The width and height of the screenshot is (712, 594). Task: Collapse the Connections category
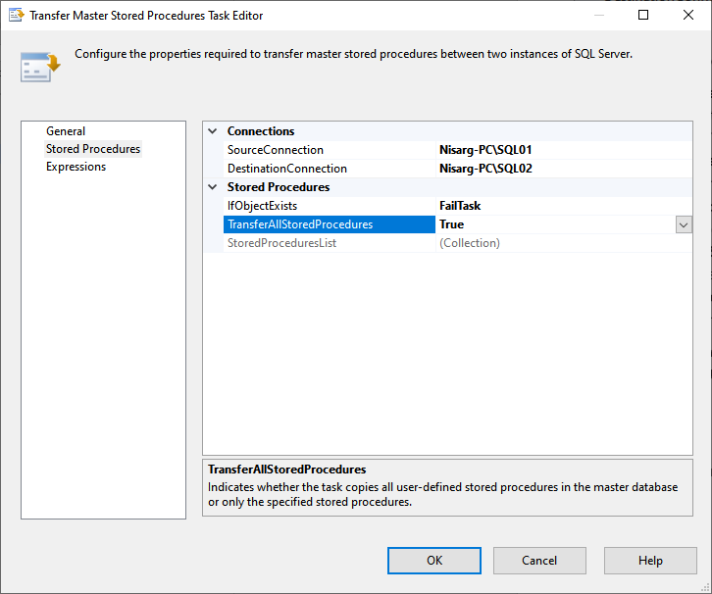[x=214, y=131]
